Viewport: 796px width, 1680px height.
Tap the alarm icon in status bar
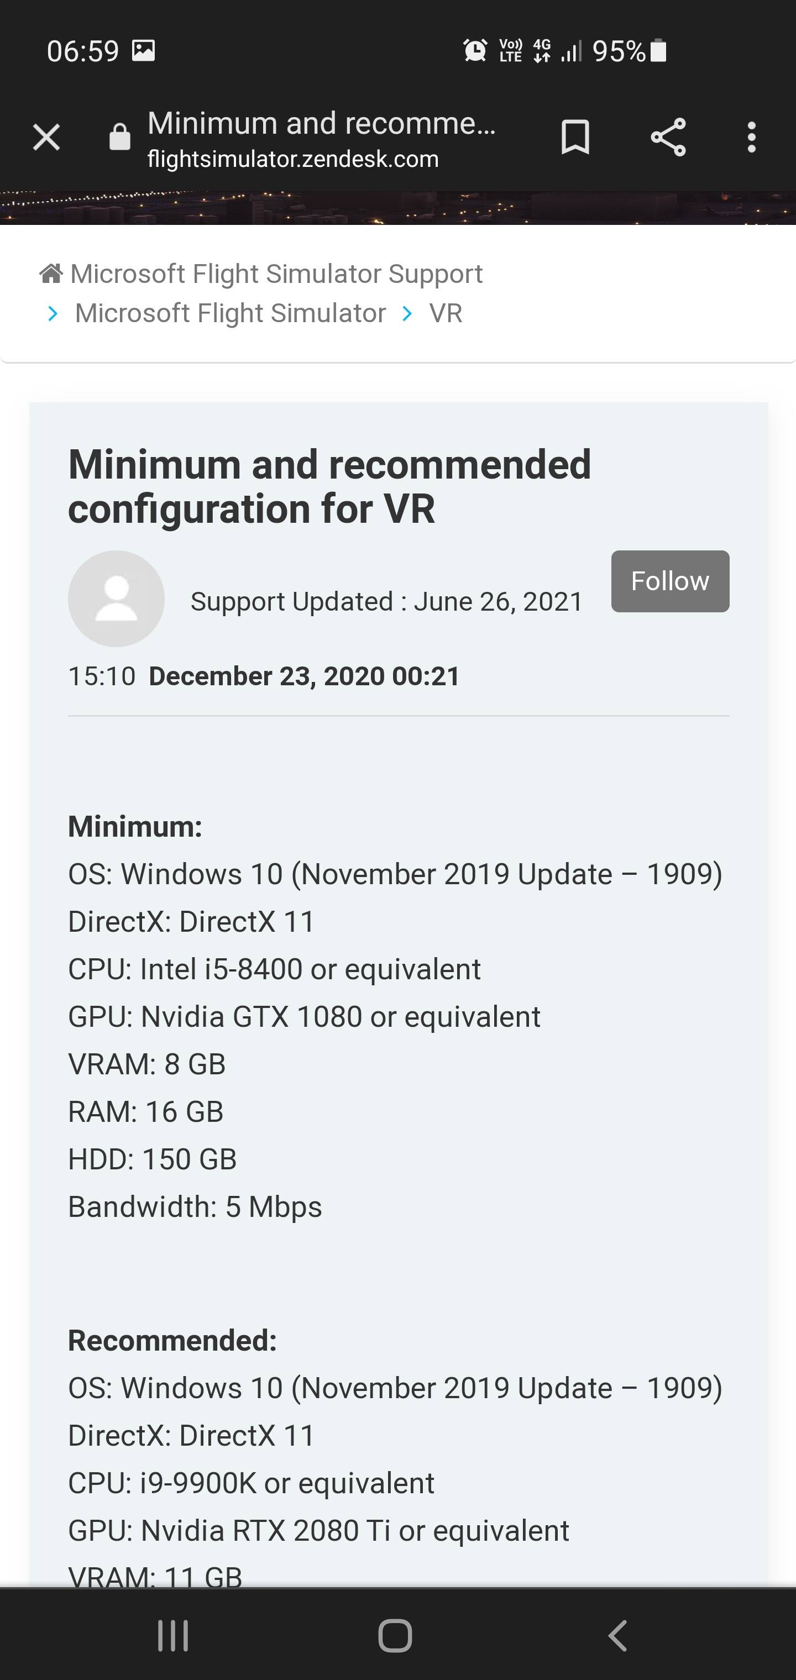coord(475,50)
